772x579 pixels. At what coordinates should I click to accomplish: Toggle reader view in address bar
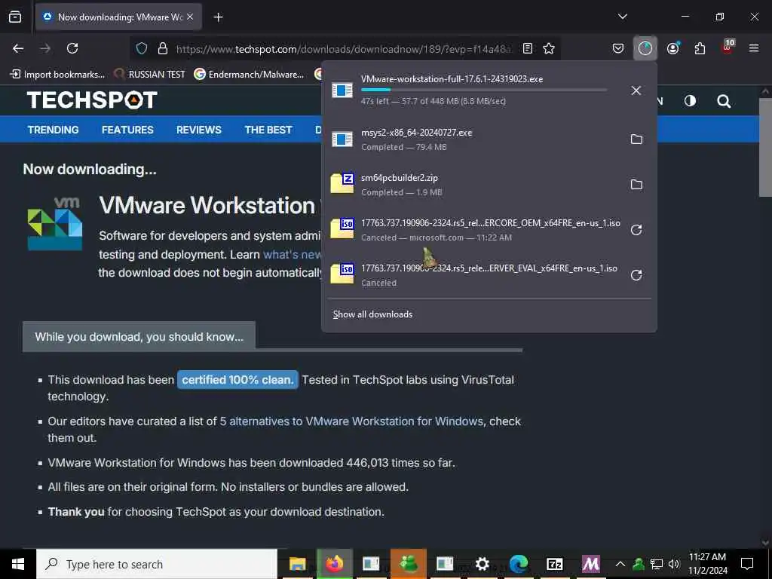coord(527,48)
